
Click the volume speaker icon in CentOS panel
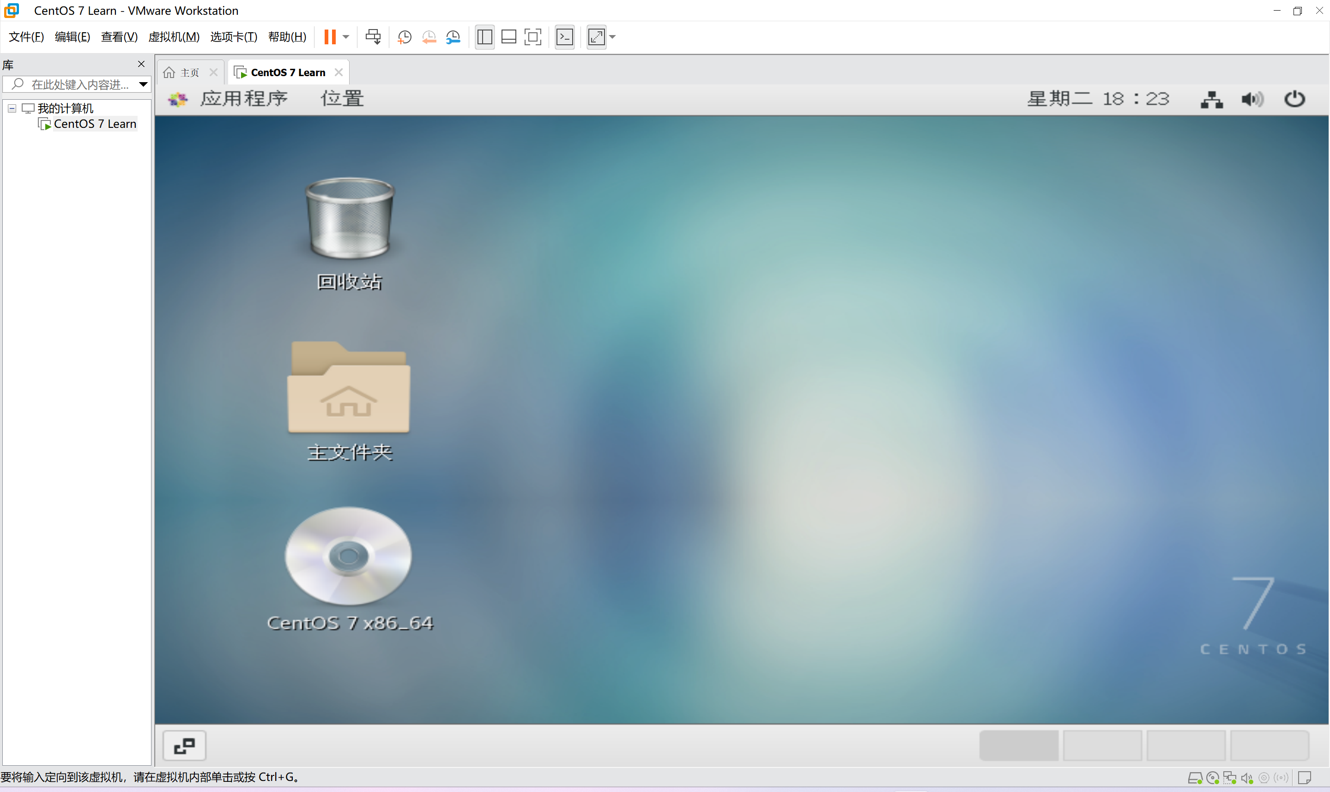coord(1252,99)
